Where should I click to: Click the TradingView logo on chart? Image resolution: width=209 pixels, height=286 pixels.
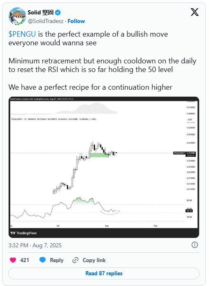[x=23, y=233]
